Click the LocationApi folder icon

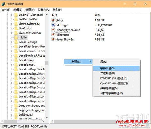16,60
